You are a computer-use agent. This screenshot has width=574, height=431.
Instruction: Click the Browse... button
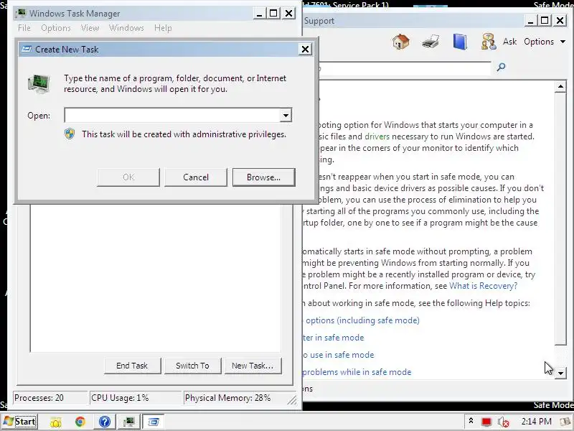(263, 177)
